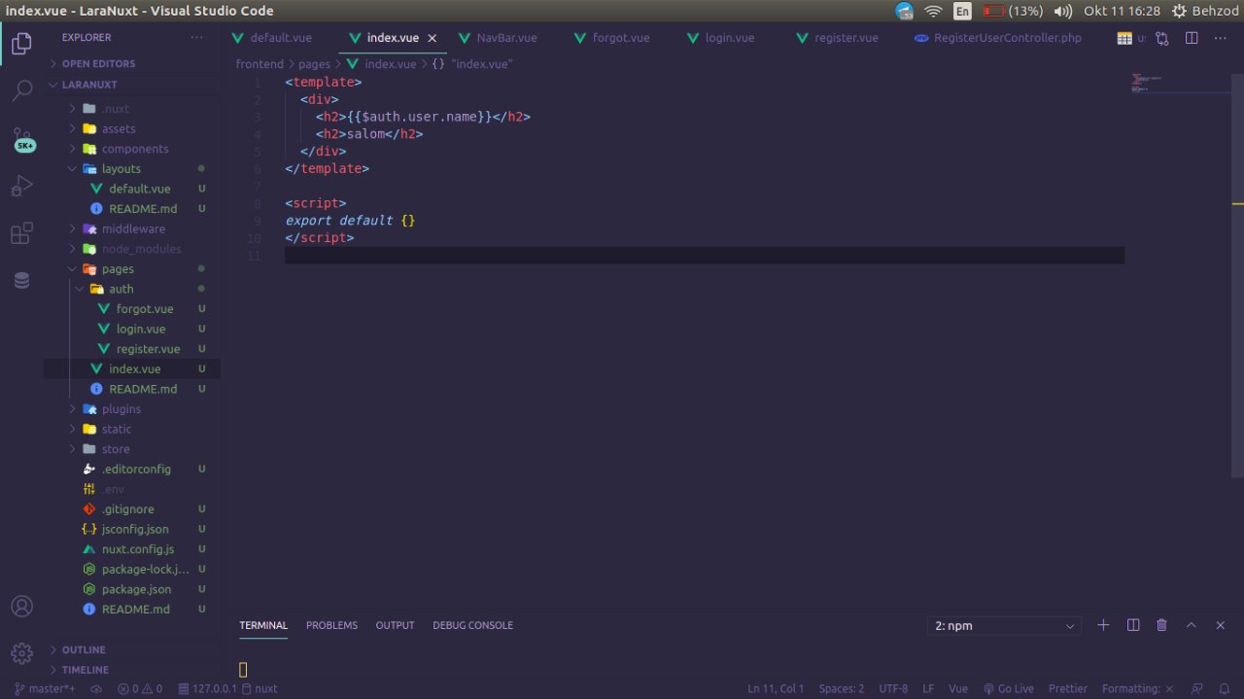Click the nuxt database status item
1244x699 pixels.
259,688
